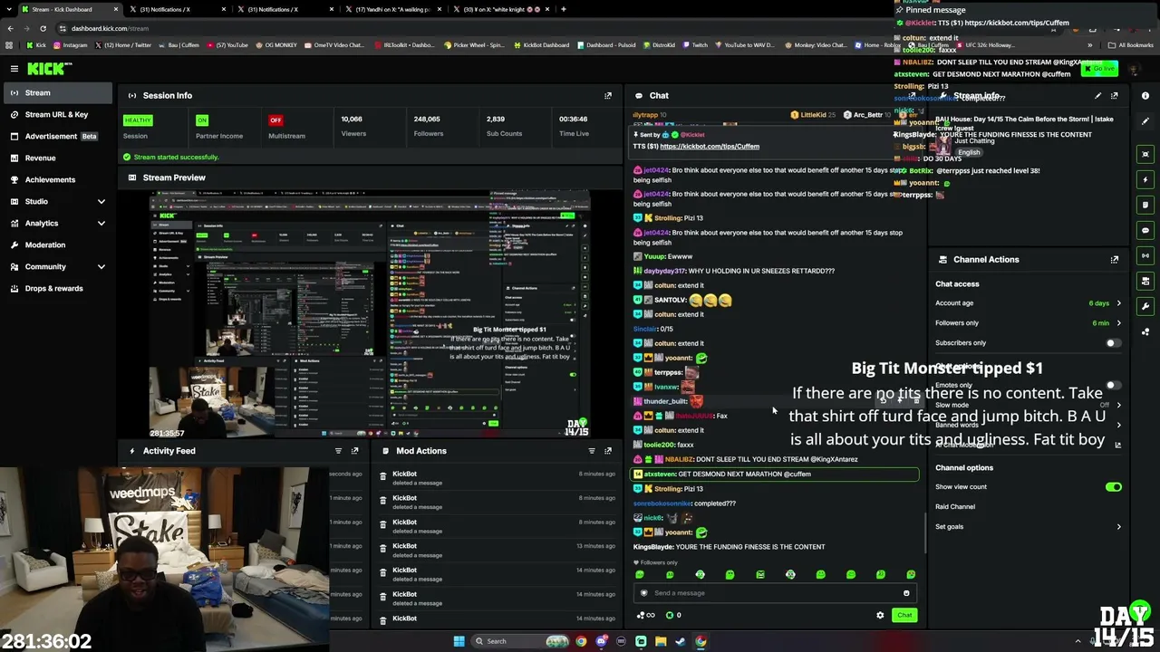1160x652 pixels.
Task: Edit the stream info with pencil icon
Action: [1097, 95]
